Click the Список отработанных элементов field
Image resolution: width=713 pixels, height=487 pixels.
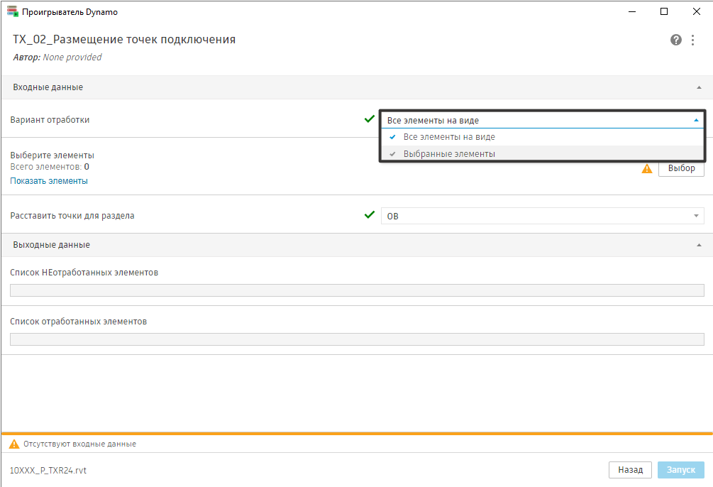click(357, 339)
